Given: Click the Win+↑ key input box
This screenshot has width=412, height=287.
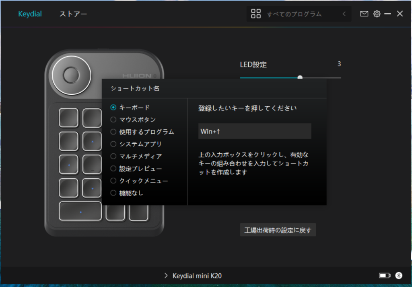Looking at the screenshot, I should 255,131.
